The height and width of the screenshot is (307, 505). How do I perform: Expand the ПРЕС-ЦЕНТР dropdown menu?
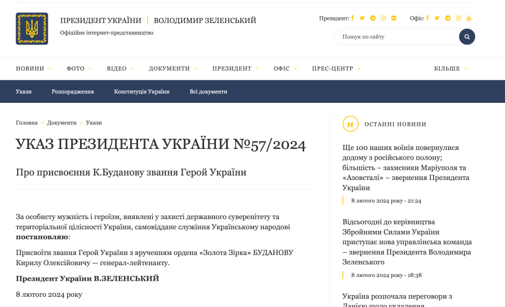click(x=336, y=69)
